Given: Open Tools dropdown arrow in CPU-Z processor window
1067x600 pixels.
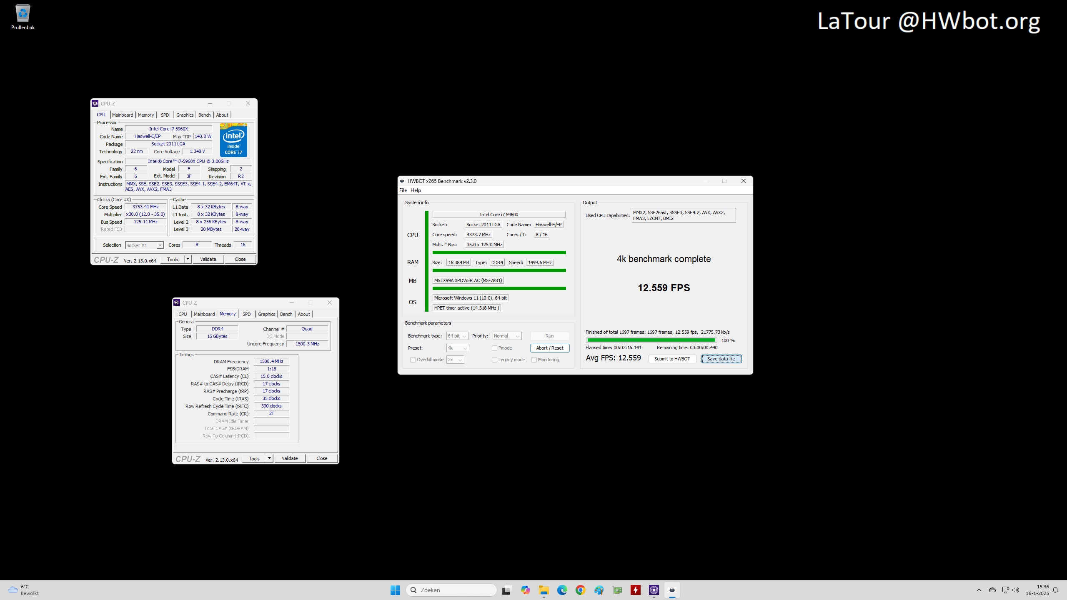Looking at the screenshot, I should (188, 259).
